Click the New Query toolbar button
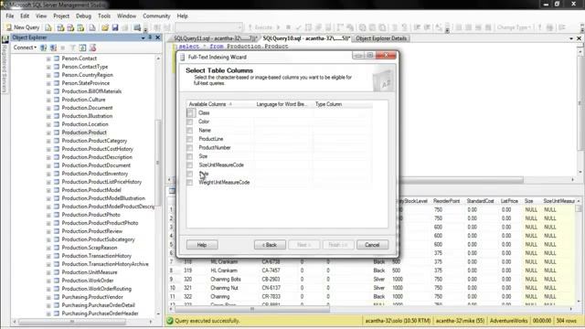 pyautogui.click(x=23, y=27)
